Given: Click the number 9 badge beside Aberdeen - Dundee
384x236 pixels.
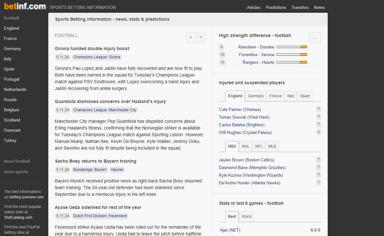Looking at the screenshot, I should [221, 47].
